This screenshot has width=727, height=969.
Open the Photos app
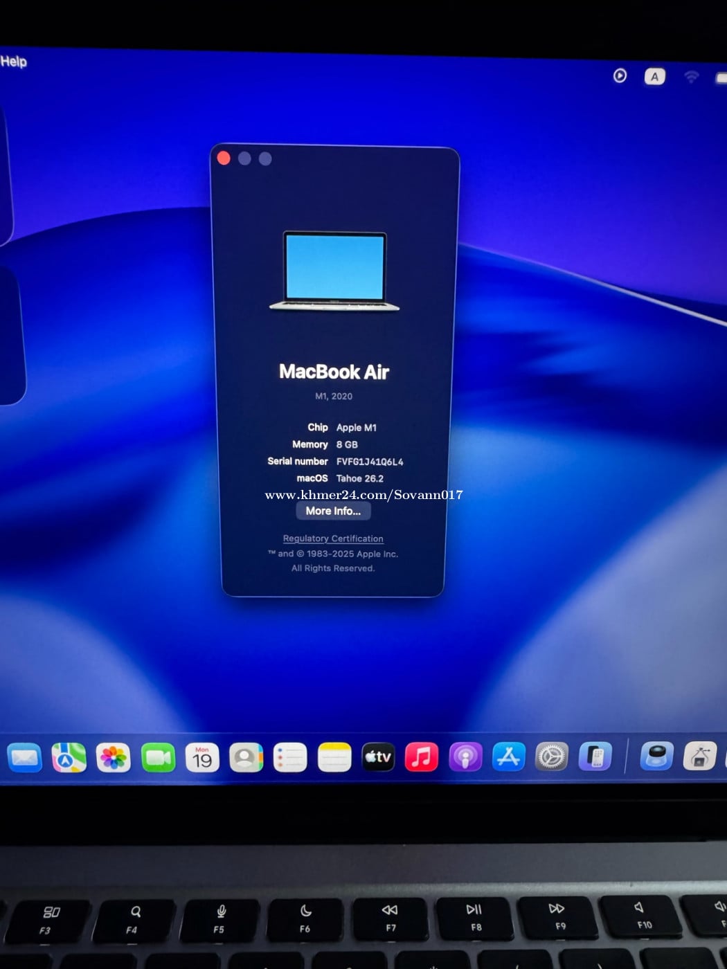click(x=113, y=758)
